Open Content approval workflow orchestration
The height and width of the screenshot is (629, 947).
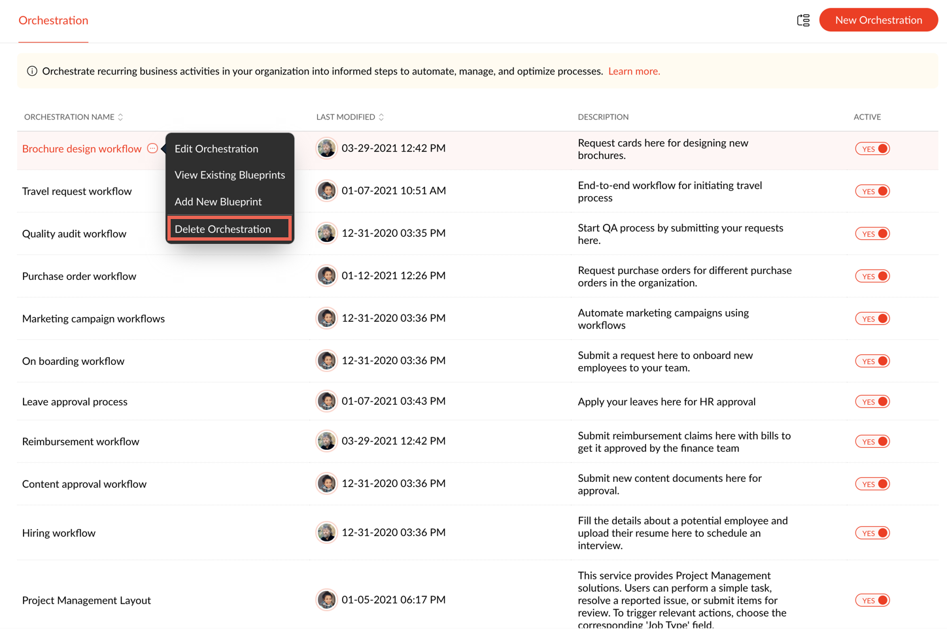point(84,484)
